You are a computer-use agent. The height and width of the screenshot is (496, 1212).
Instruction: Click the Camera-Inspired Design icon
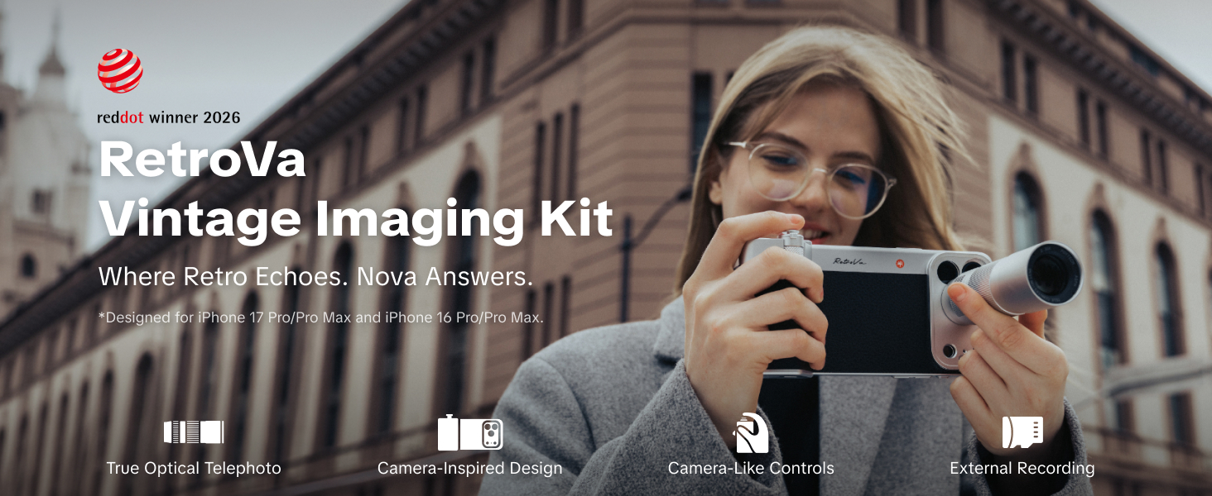tap(469, 432)
